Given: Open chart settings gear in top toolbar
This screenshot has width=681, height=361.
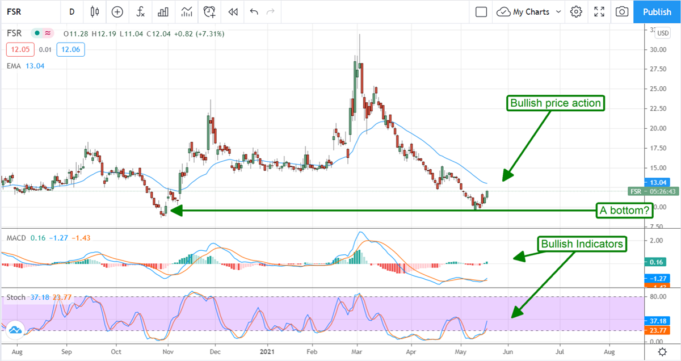Looking at the screenshot, I should [x=576, y=11].
